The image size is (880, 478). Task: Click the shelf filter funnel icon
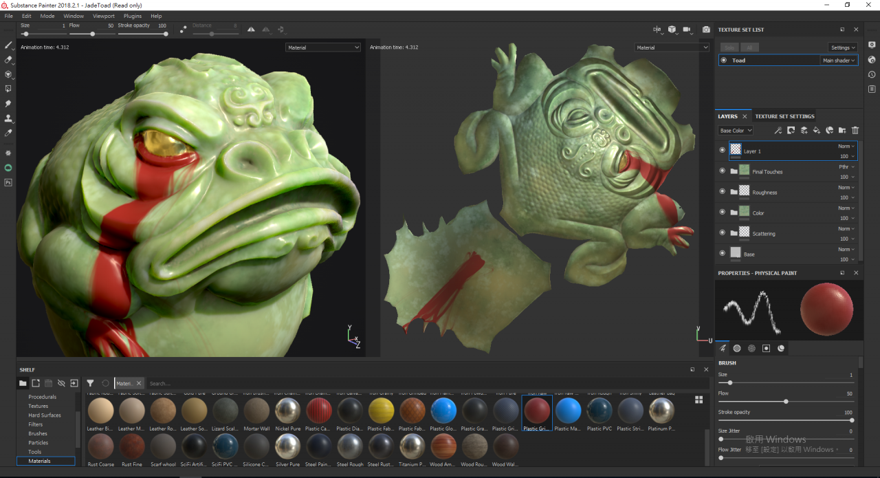pos(90,383)
